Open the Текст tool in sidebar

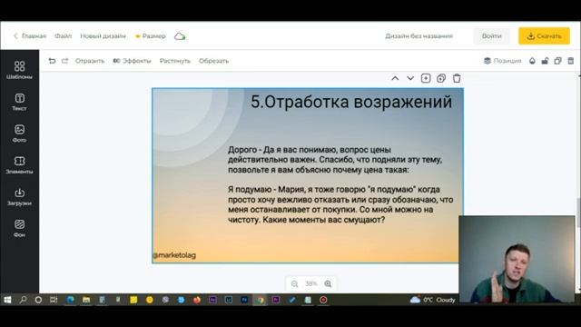(19, 102)
